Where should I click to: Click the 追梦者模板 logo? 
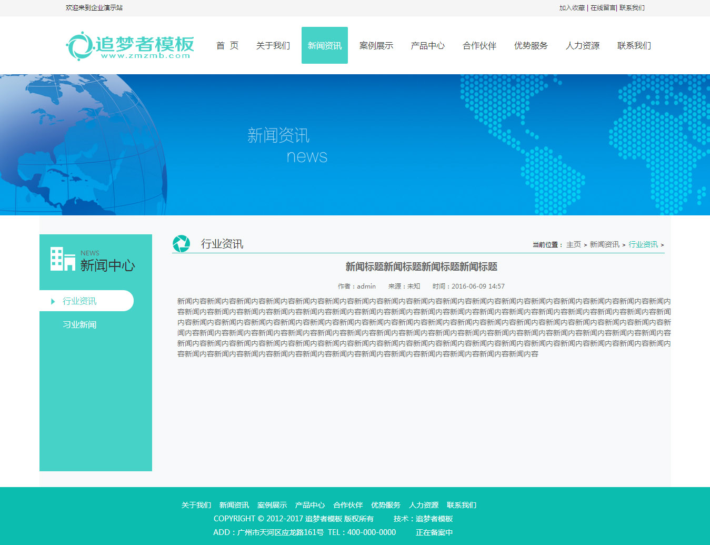[x=130, y=46]
